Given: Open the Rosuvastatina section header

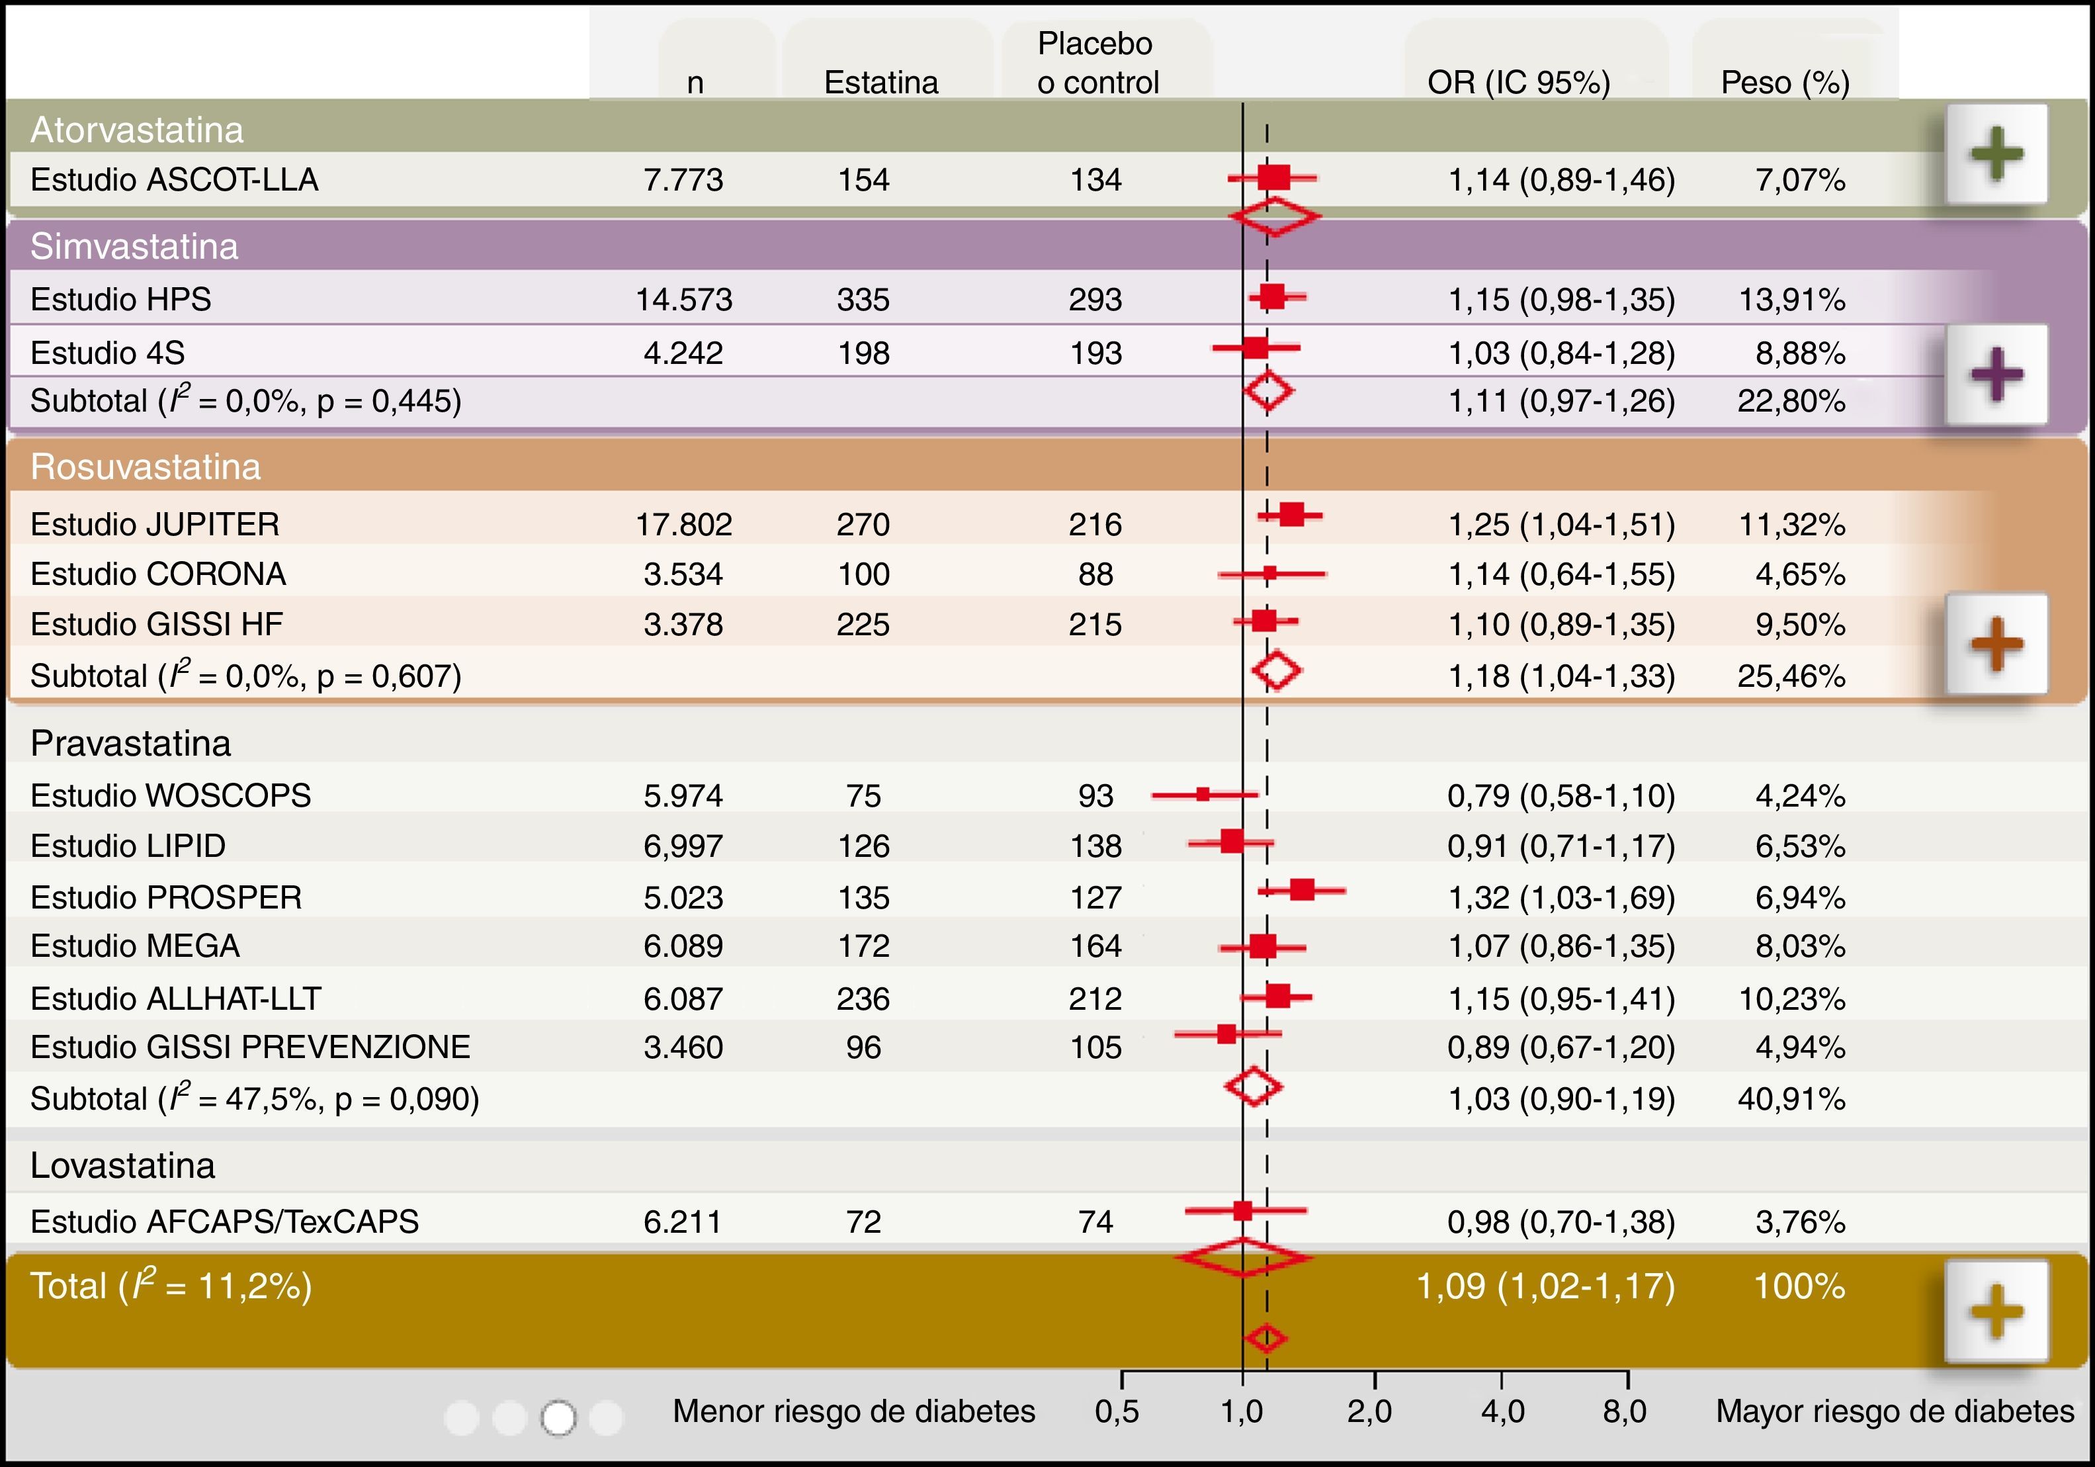Looking at the screenshot, I should click(x=145, y=467).
